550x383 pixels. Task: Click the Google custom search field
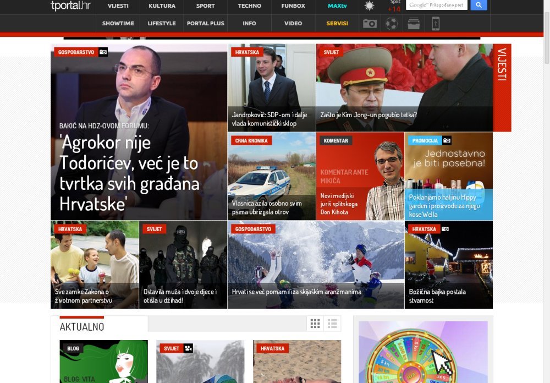coord(437,5)
